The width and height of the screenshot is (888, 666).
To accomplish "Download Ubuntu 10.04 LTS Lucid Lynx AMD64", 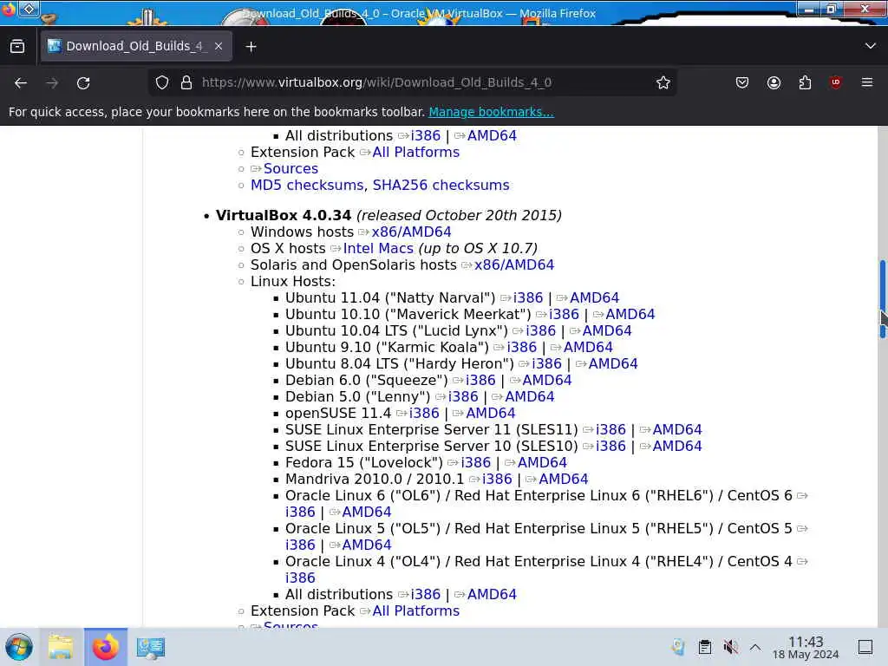I will coord(607,330).
